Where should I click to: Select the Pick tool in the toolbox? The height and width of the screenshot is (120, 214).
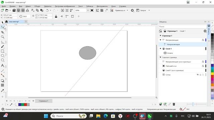tap(2, 22)
